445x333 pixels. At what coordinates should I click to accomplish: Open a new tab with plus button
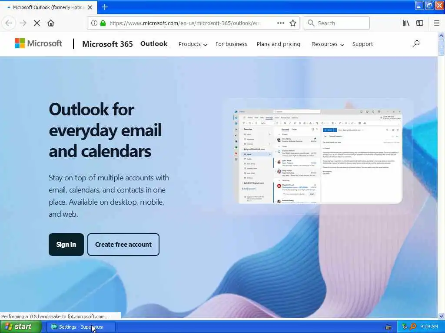105,7
